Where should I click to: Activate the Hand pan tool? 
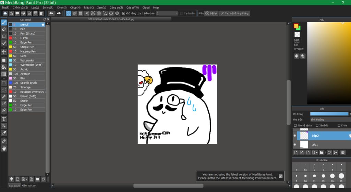point(4,148)
